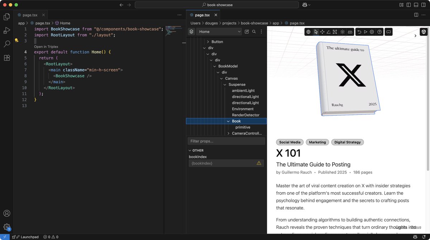Screen dimensions: 430x240
Task: Click the errors and warnings status item
Action: coord(51,237)
